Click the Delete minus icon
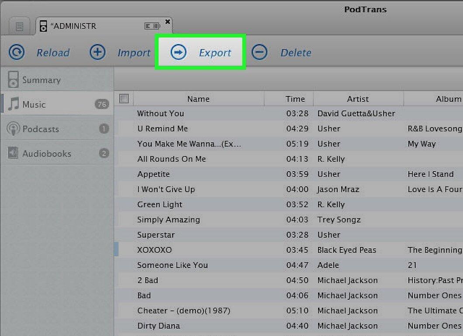This screenshot has height=336, width=463. (259, 52)
